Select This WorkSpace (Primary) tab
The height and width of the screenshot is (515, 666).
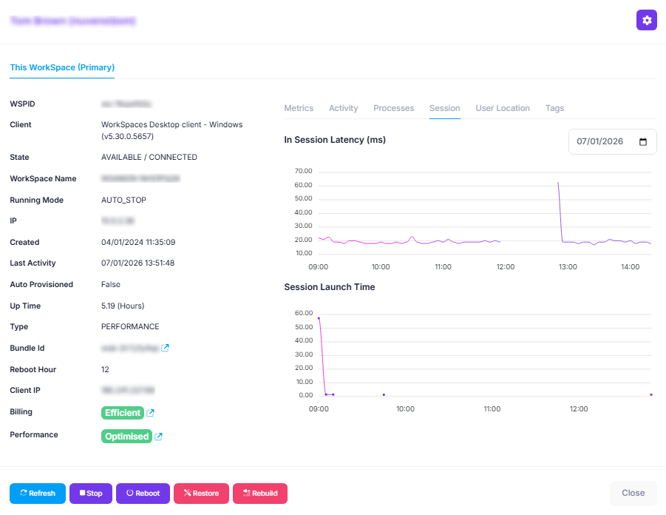62,67
